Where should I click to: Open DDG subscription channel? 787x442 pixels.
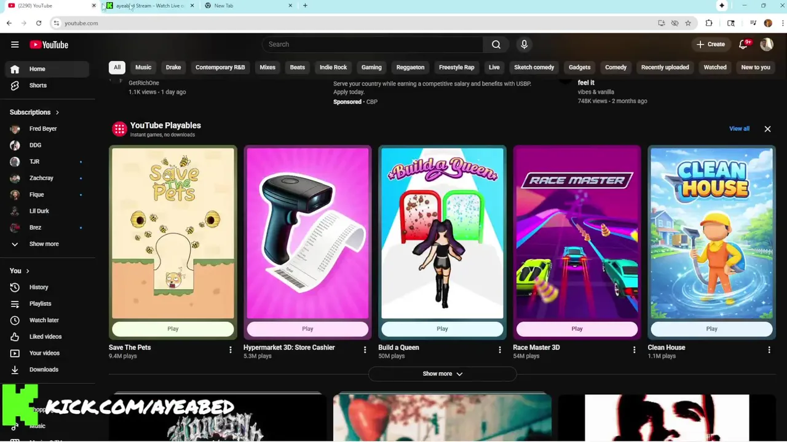[x=47, y=145]
